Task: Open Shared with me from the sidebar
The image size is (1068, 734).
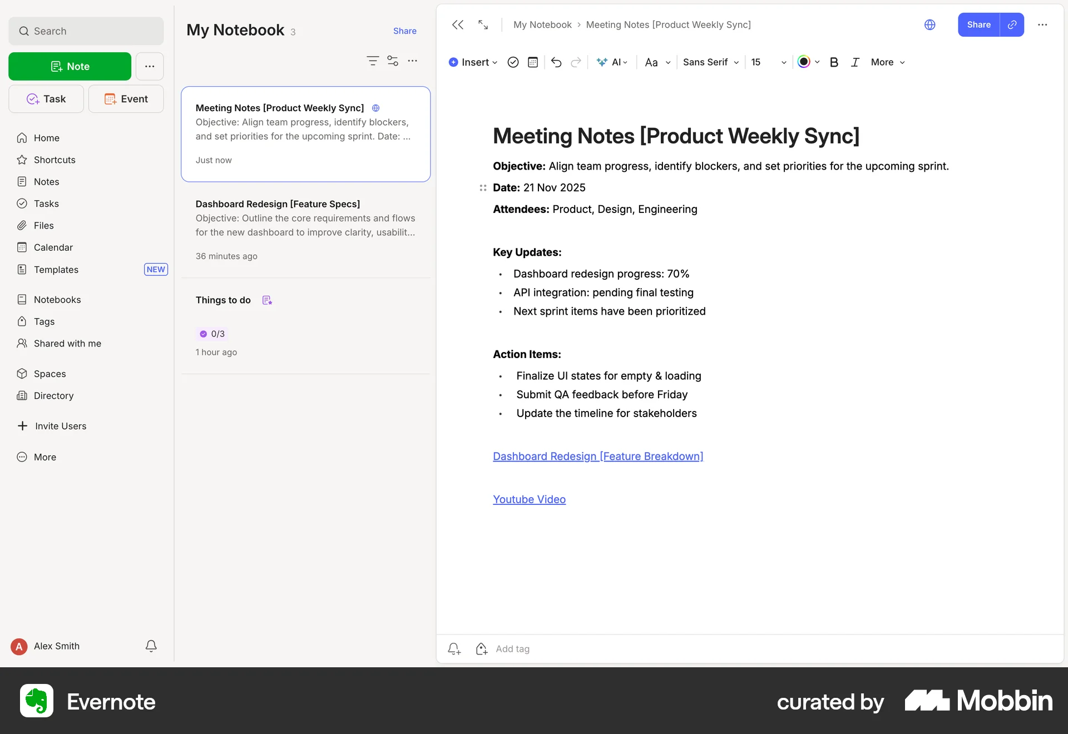Action: (x=67, y=343)
